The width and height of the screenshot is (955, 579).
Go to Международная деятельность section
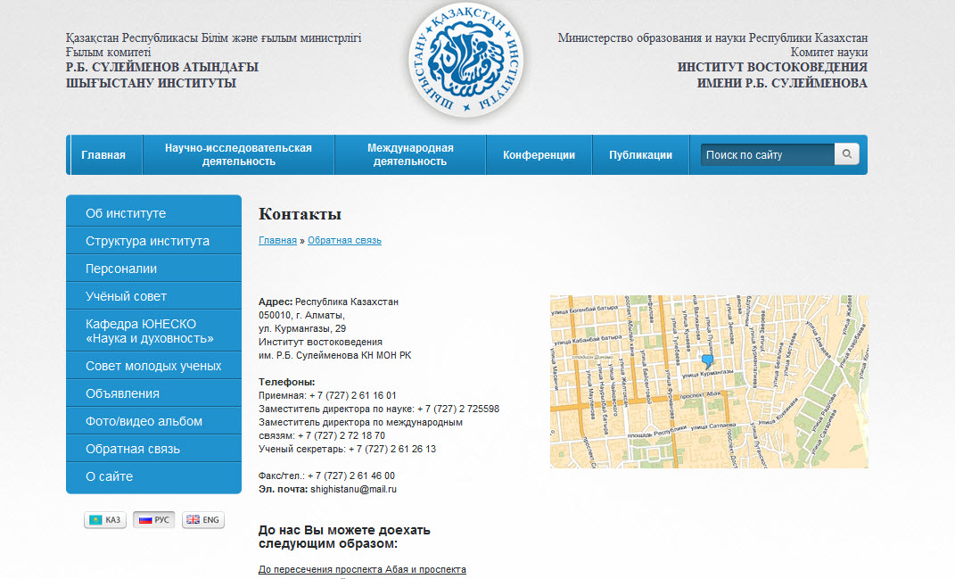point(410,155)
